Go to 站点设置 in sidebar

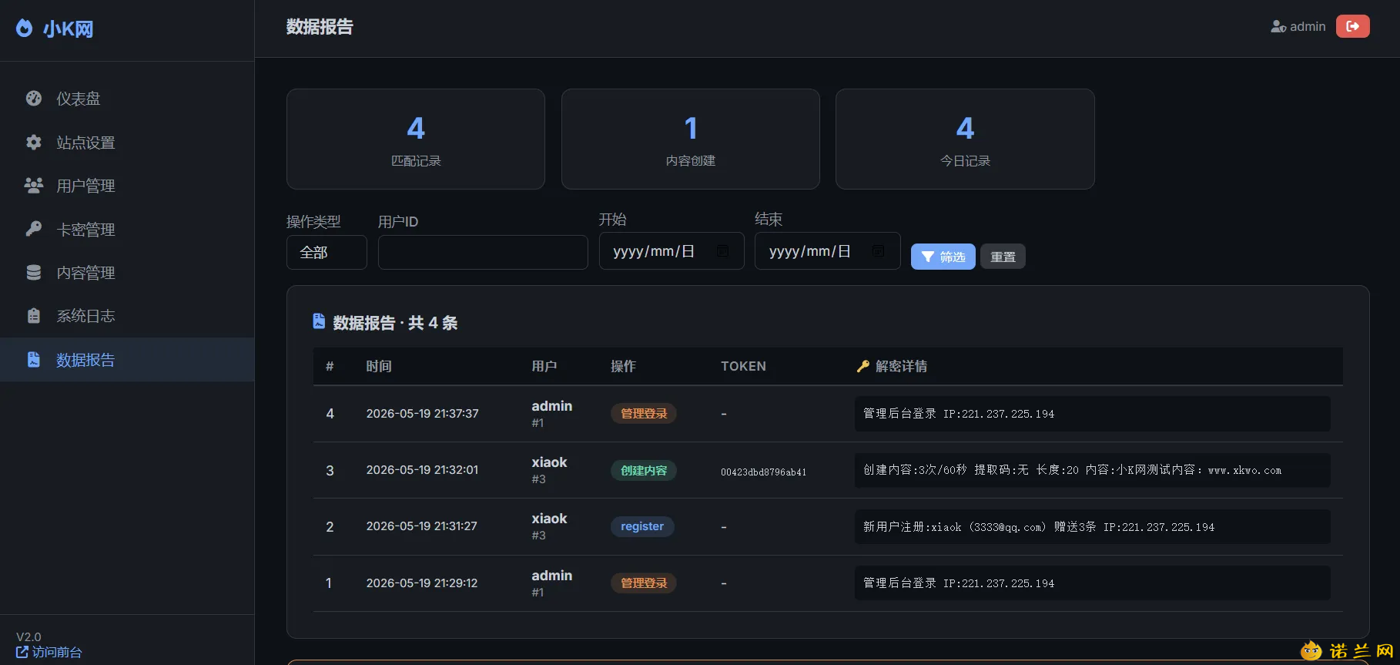[x=127, y=143]
